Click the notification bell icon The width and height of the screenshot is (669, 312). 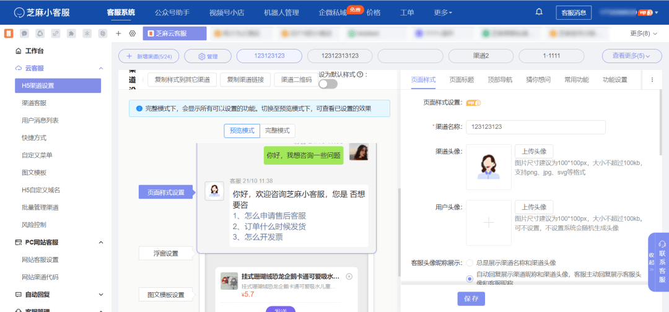pyautogui.click(x=539, y=12)
